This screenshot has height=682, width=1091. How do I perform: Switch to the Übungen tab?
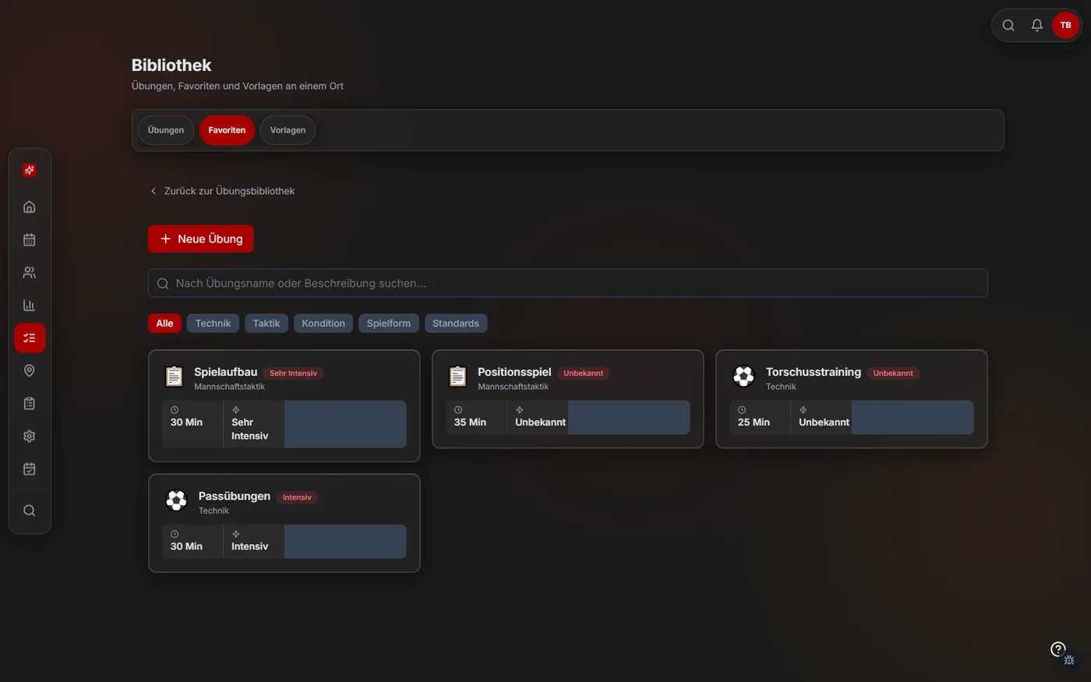[166, 130]
